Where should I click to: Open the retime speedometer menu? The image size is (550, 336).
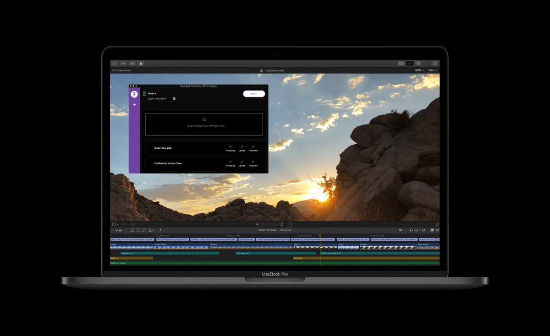(x=133, y=224)
